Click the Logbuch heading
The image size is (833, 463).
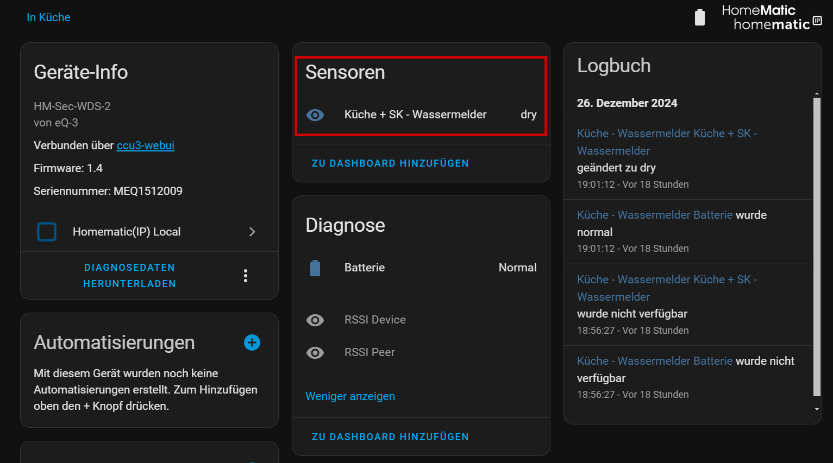coord(614,66)
